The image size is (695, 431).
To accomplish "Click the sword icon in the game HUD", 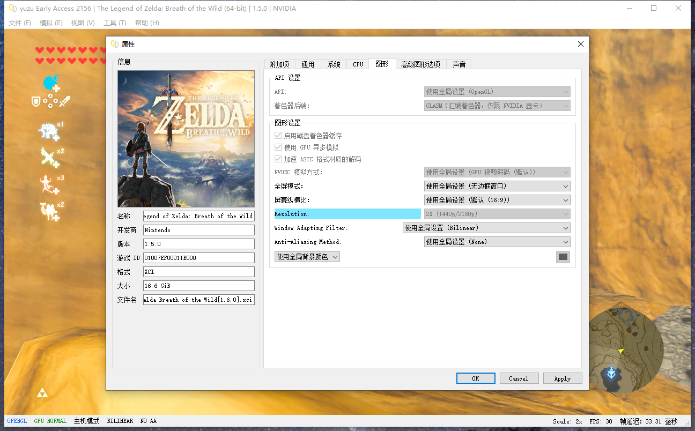I will coord(65,101).
